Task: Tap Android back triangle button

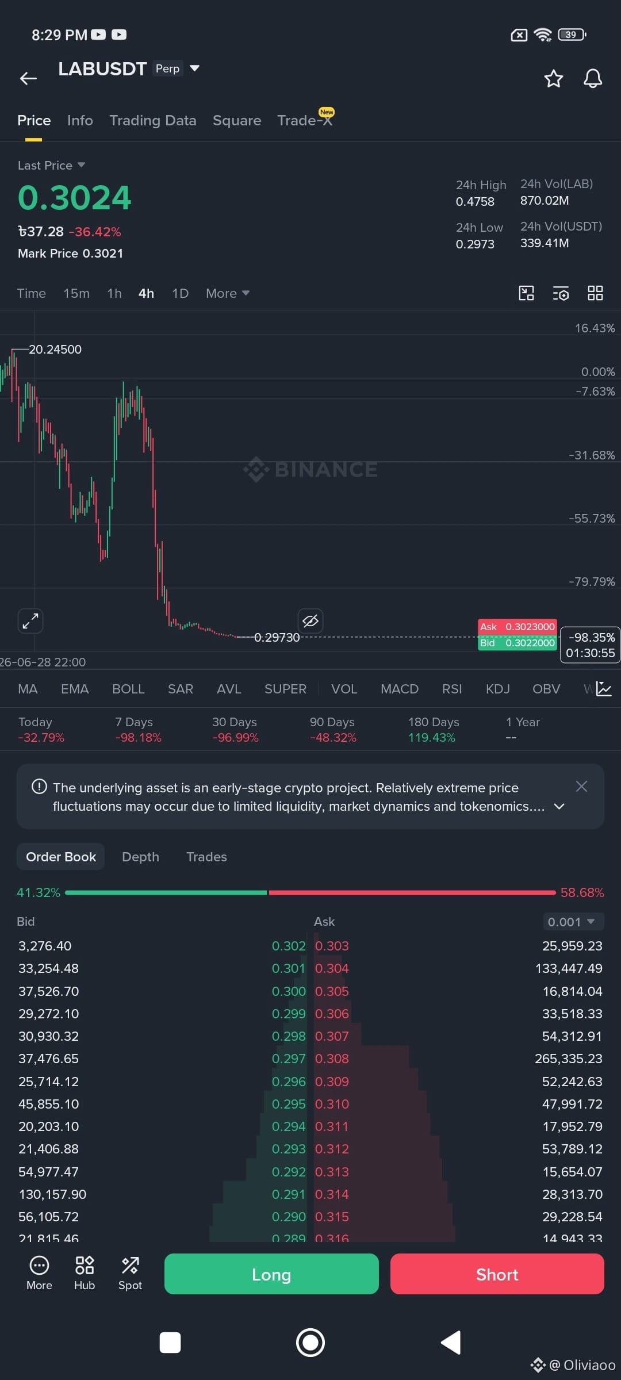Action: pos(451,1343)
